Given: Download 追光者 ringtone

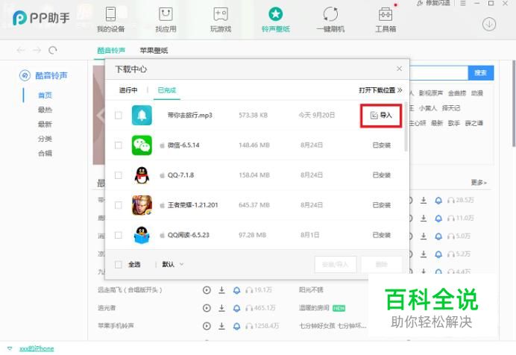Looking at the screenshot, I should coord(221,308).
